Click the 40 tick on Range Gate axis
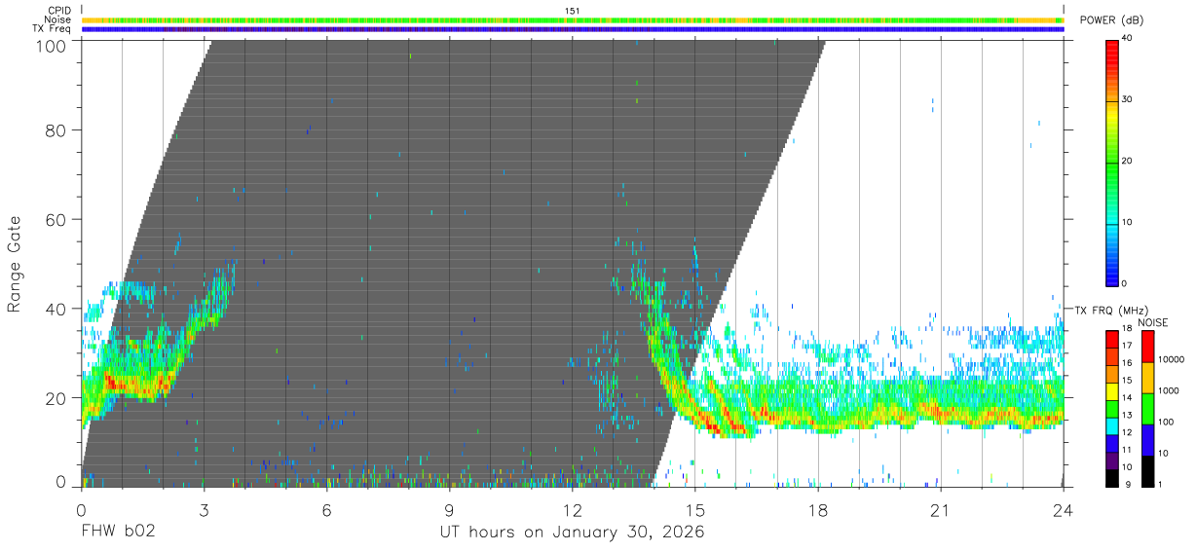The image size is (1196, 552). (x=55, y=309)
